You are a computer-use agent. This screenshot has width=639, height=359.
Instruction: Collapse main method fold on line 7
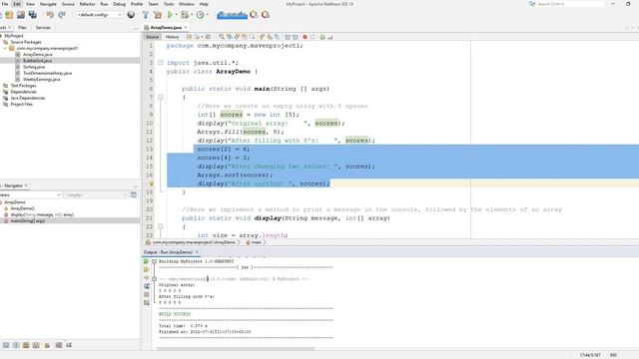[161, 98]
